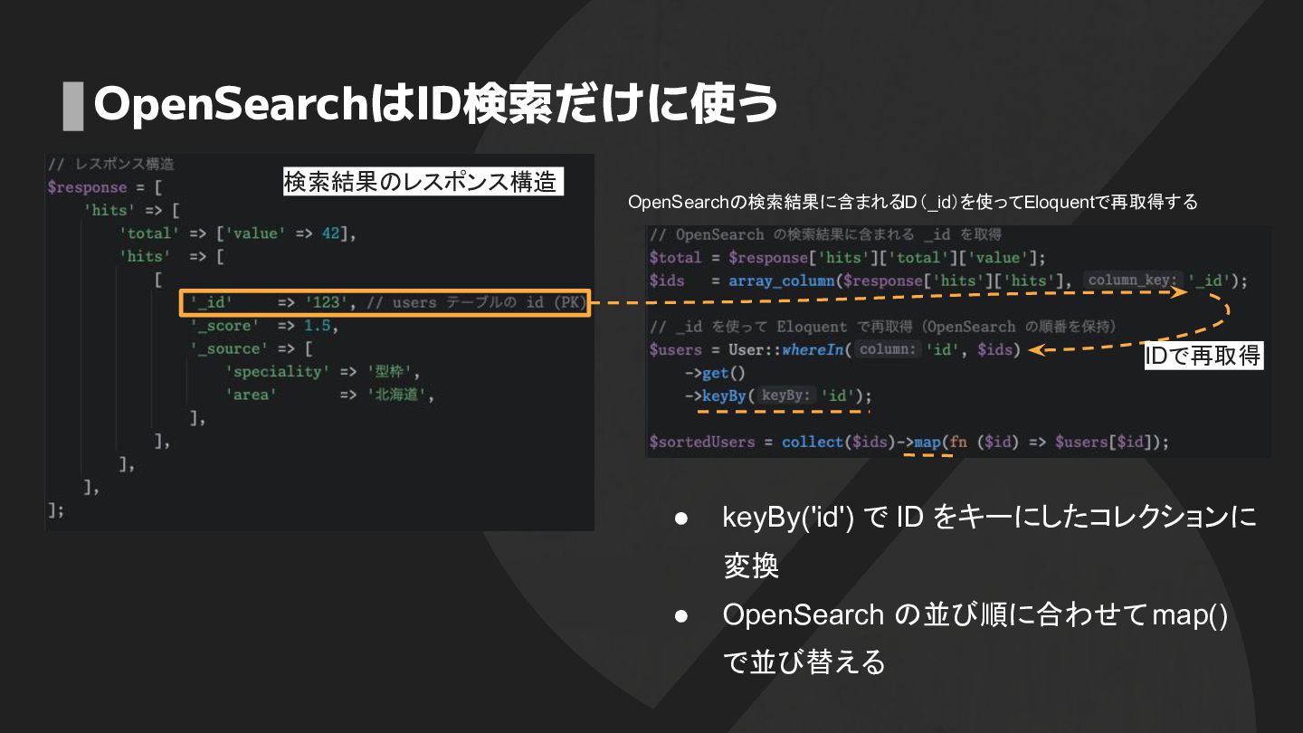Click the "'_id' => '123'" code line

point(385,303)
